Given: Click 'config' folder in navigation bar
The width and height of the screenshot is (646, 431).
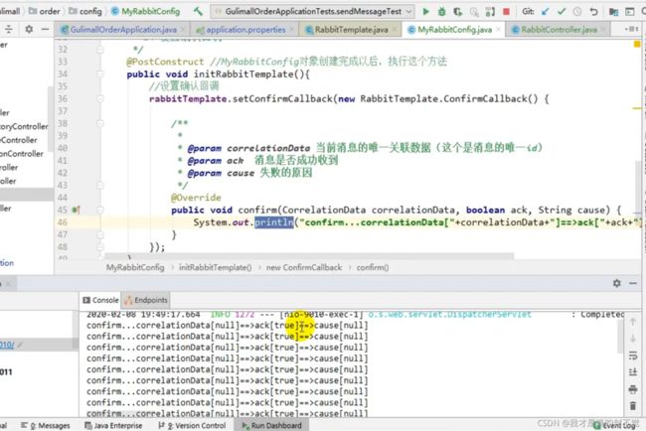Looking at the screenshot, I should pos(86,12).
